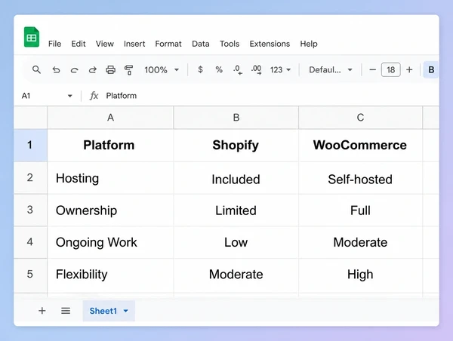Increase font size plus button
Screen dimensions: 453x341
(409, 69)
